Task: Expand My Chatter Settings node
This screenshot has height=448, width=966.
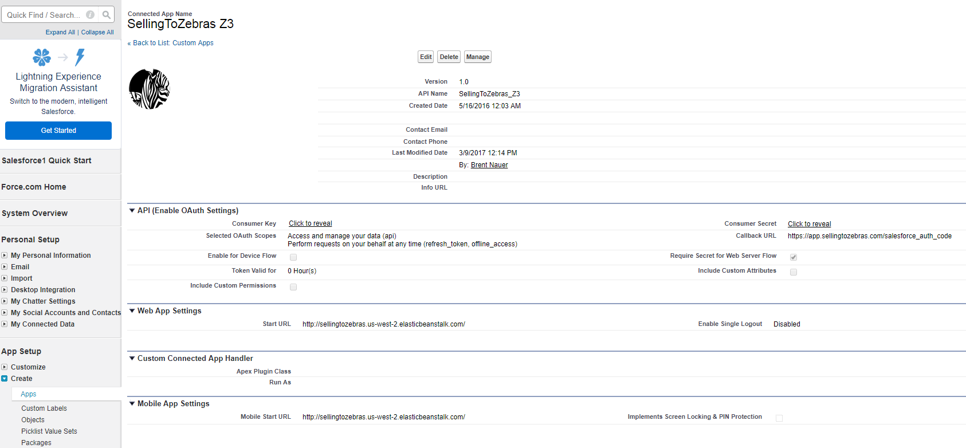Action: coord(5,301)
